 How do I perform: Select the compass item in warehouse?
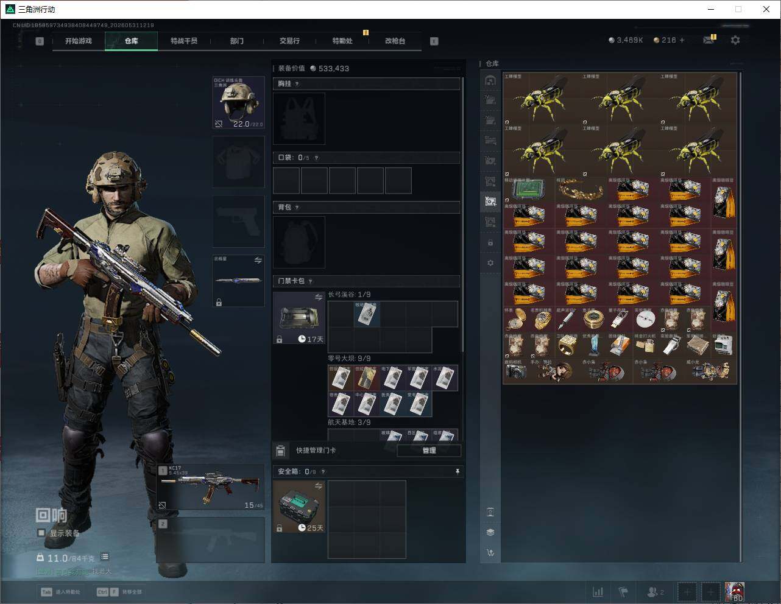(593, 319)
